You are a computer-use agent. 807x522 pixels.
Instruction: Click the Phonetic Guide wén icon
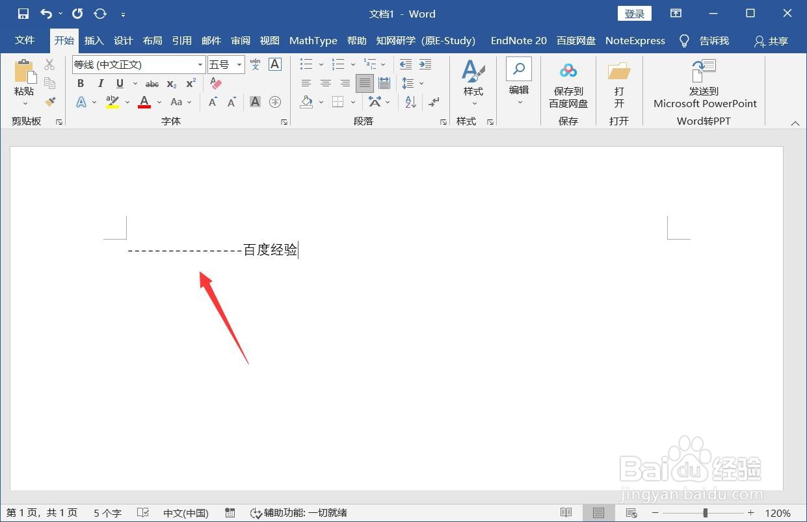pos(255,64)
